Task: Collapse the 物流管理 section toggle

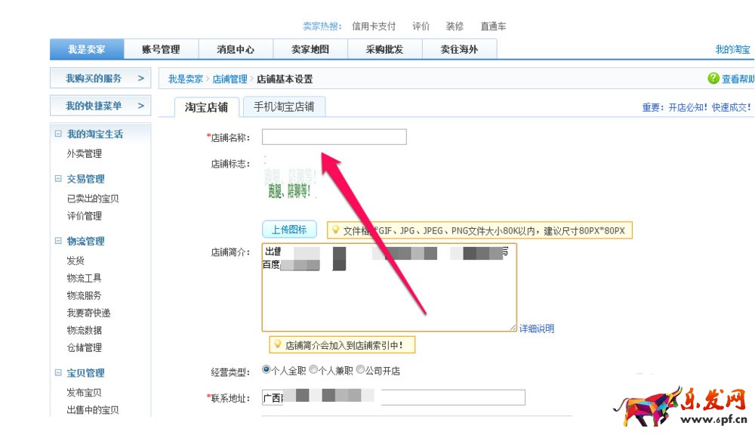Action: tap(58, 242)
